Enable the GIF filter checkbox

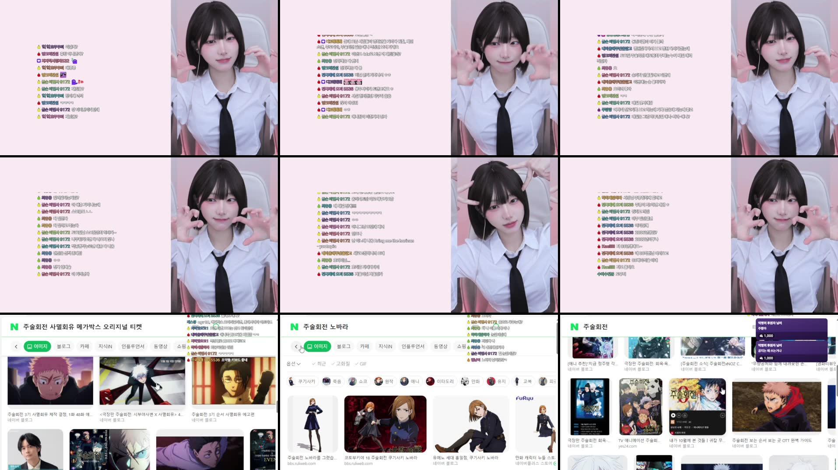point(361,364)
